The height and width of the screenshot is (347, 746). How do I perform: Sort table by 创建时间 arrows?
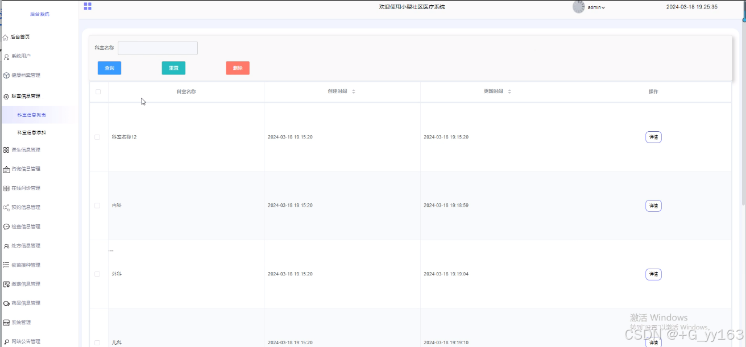pos(354,91)
